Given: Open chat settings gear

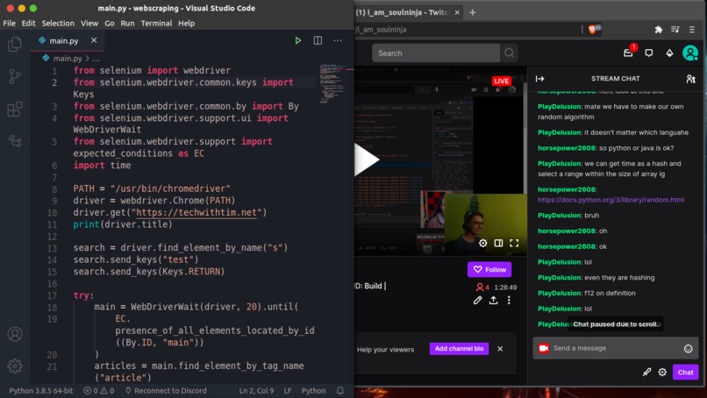Looking at the screenshot, I should tap(662, 373).
